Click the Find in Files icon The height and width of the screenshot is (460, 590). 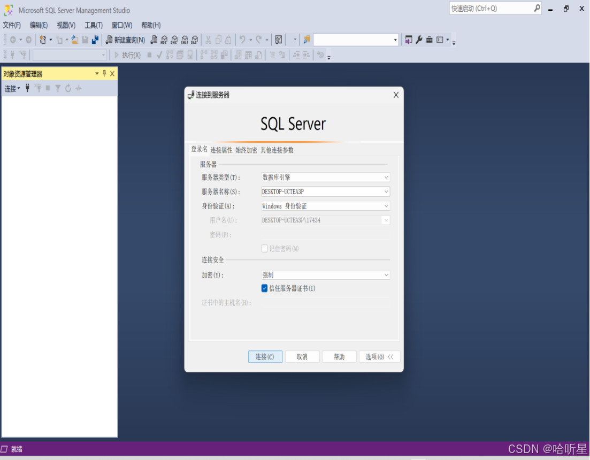tap(307, 40)
